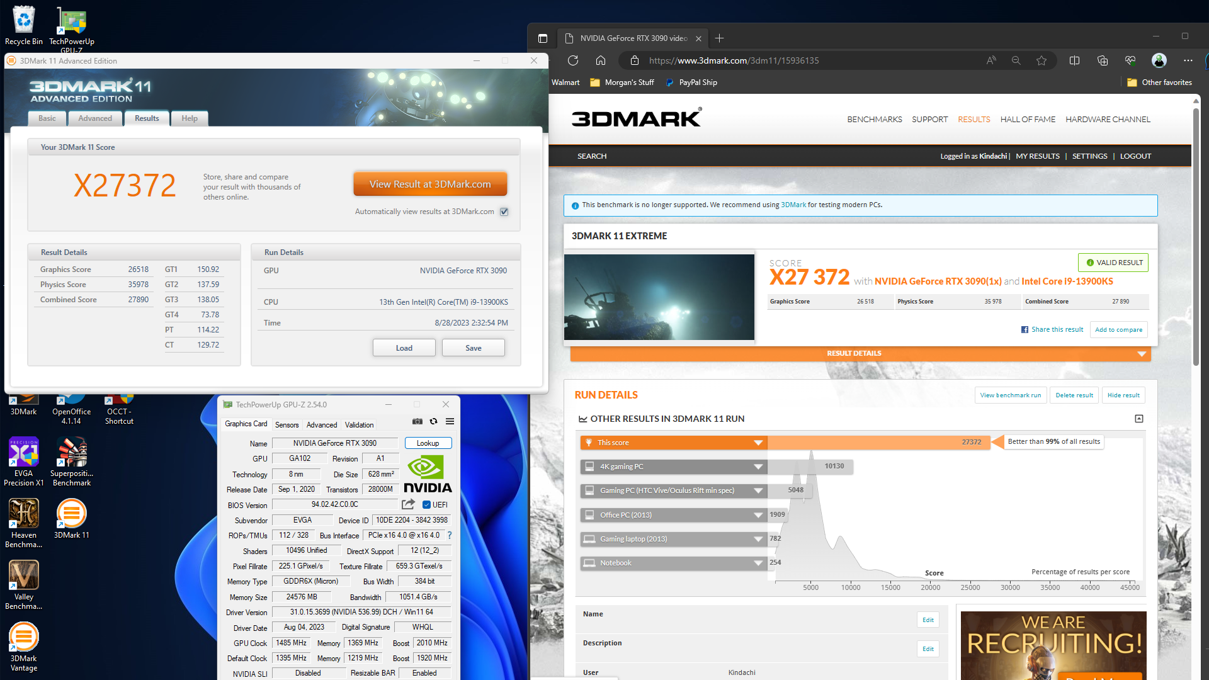Click Read aloud icon in address bar

[x=990, y=60]
